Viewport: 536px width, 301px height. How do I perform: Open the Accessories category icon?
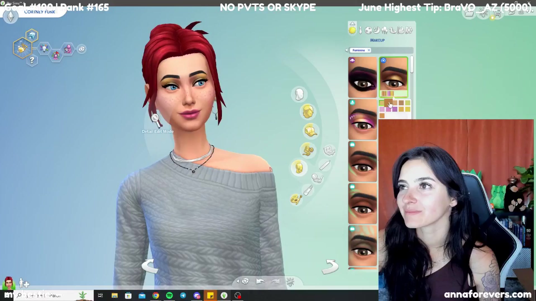point(308,151)
